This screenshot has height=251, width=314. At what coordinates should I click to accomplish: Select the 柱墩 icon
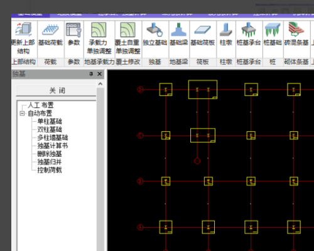(x=226, y=29)
